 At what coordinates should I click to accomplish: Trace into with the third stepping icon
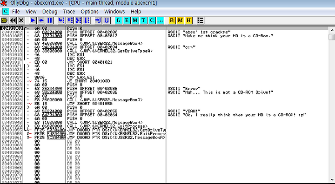coord(78,20)
